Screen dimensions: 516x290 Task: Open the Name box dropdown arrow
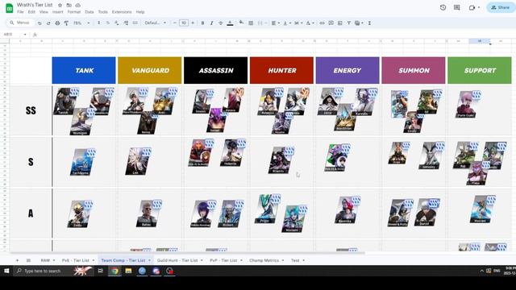coord(25,34)
